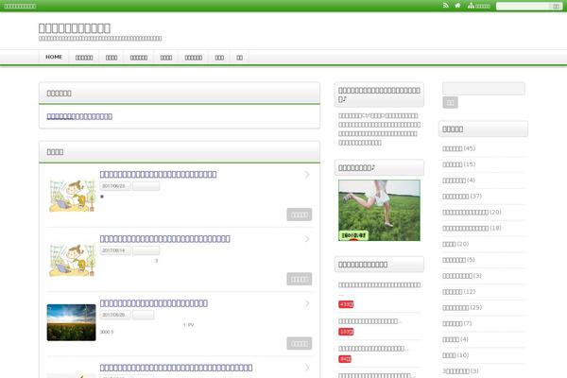Viewport: 567px width, 378px height.
Task: Click the second article's right chevron arrow
Action: [307, 239]
